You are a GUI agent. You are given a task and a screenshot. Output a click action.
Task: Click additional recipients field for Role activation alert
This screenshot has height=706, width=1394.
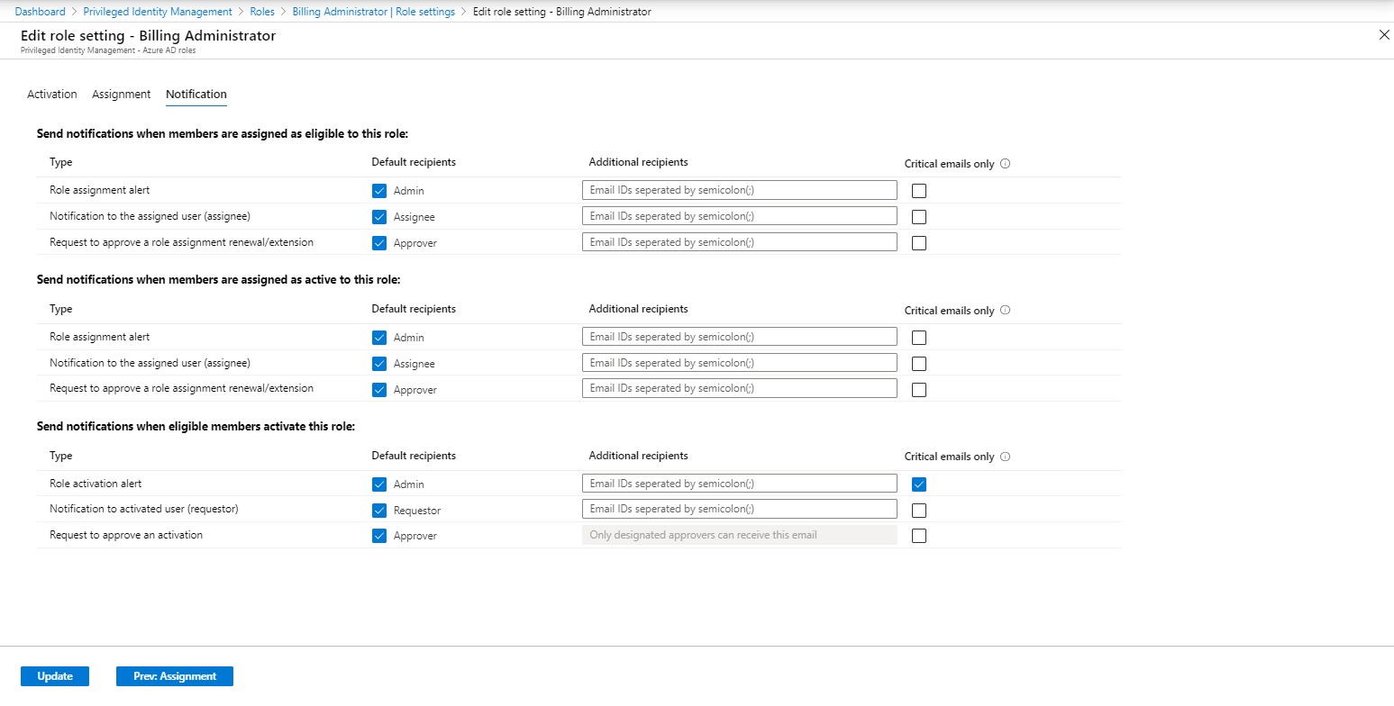tap(739, 484)
